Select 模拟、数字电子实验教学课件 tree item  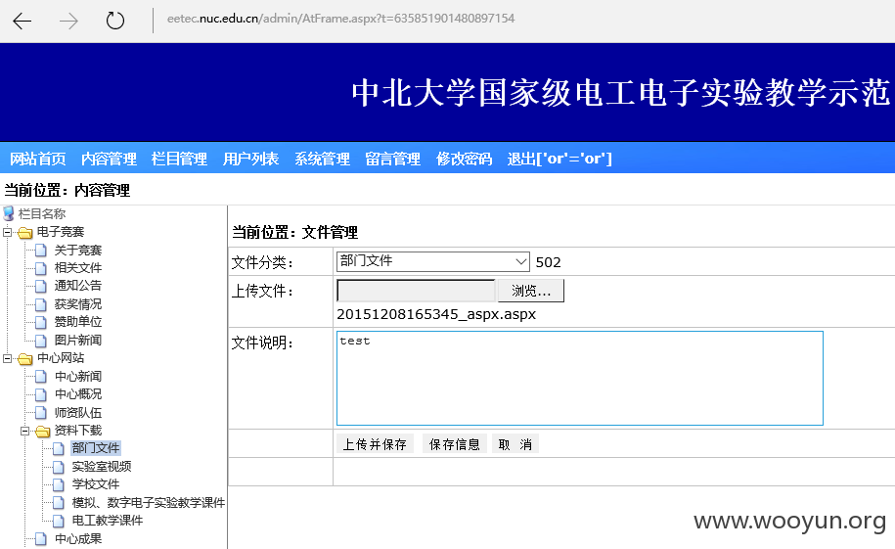coord(149,503)
